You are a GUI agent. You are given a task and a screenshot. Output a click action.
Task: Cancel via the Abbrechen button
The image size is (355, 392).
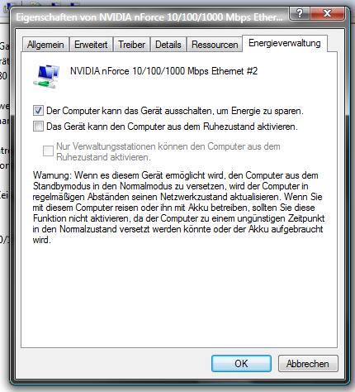pos(308,364)
